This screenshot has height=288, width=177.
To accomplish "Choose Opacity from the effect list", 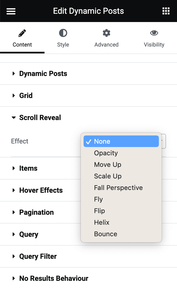I will (106, 153).
